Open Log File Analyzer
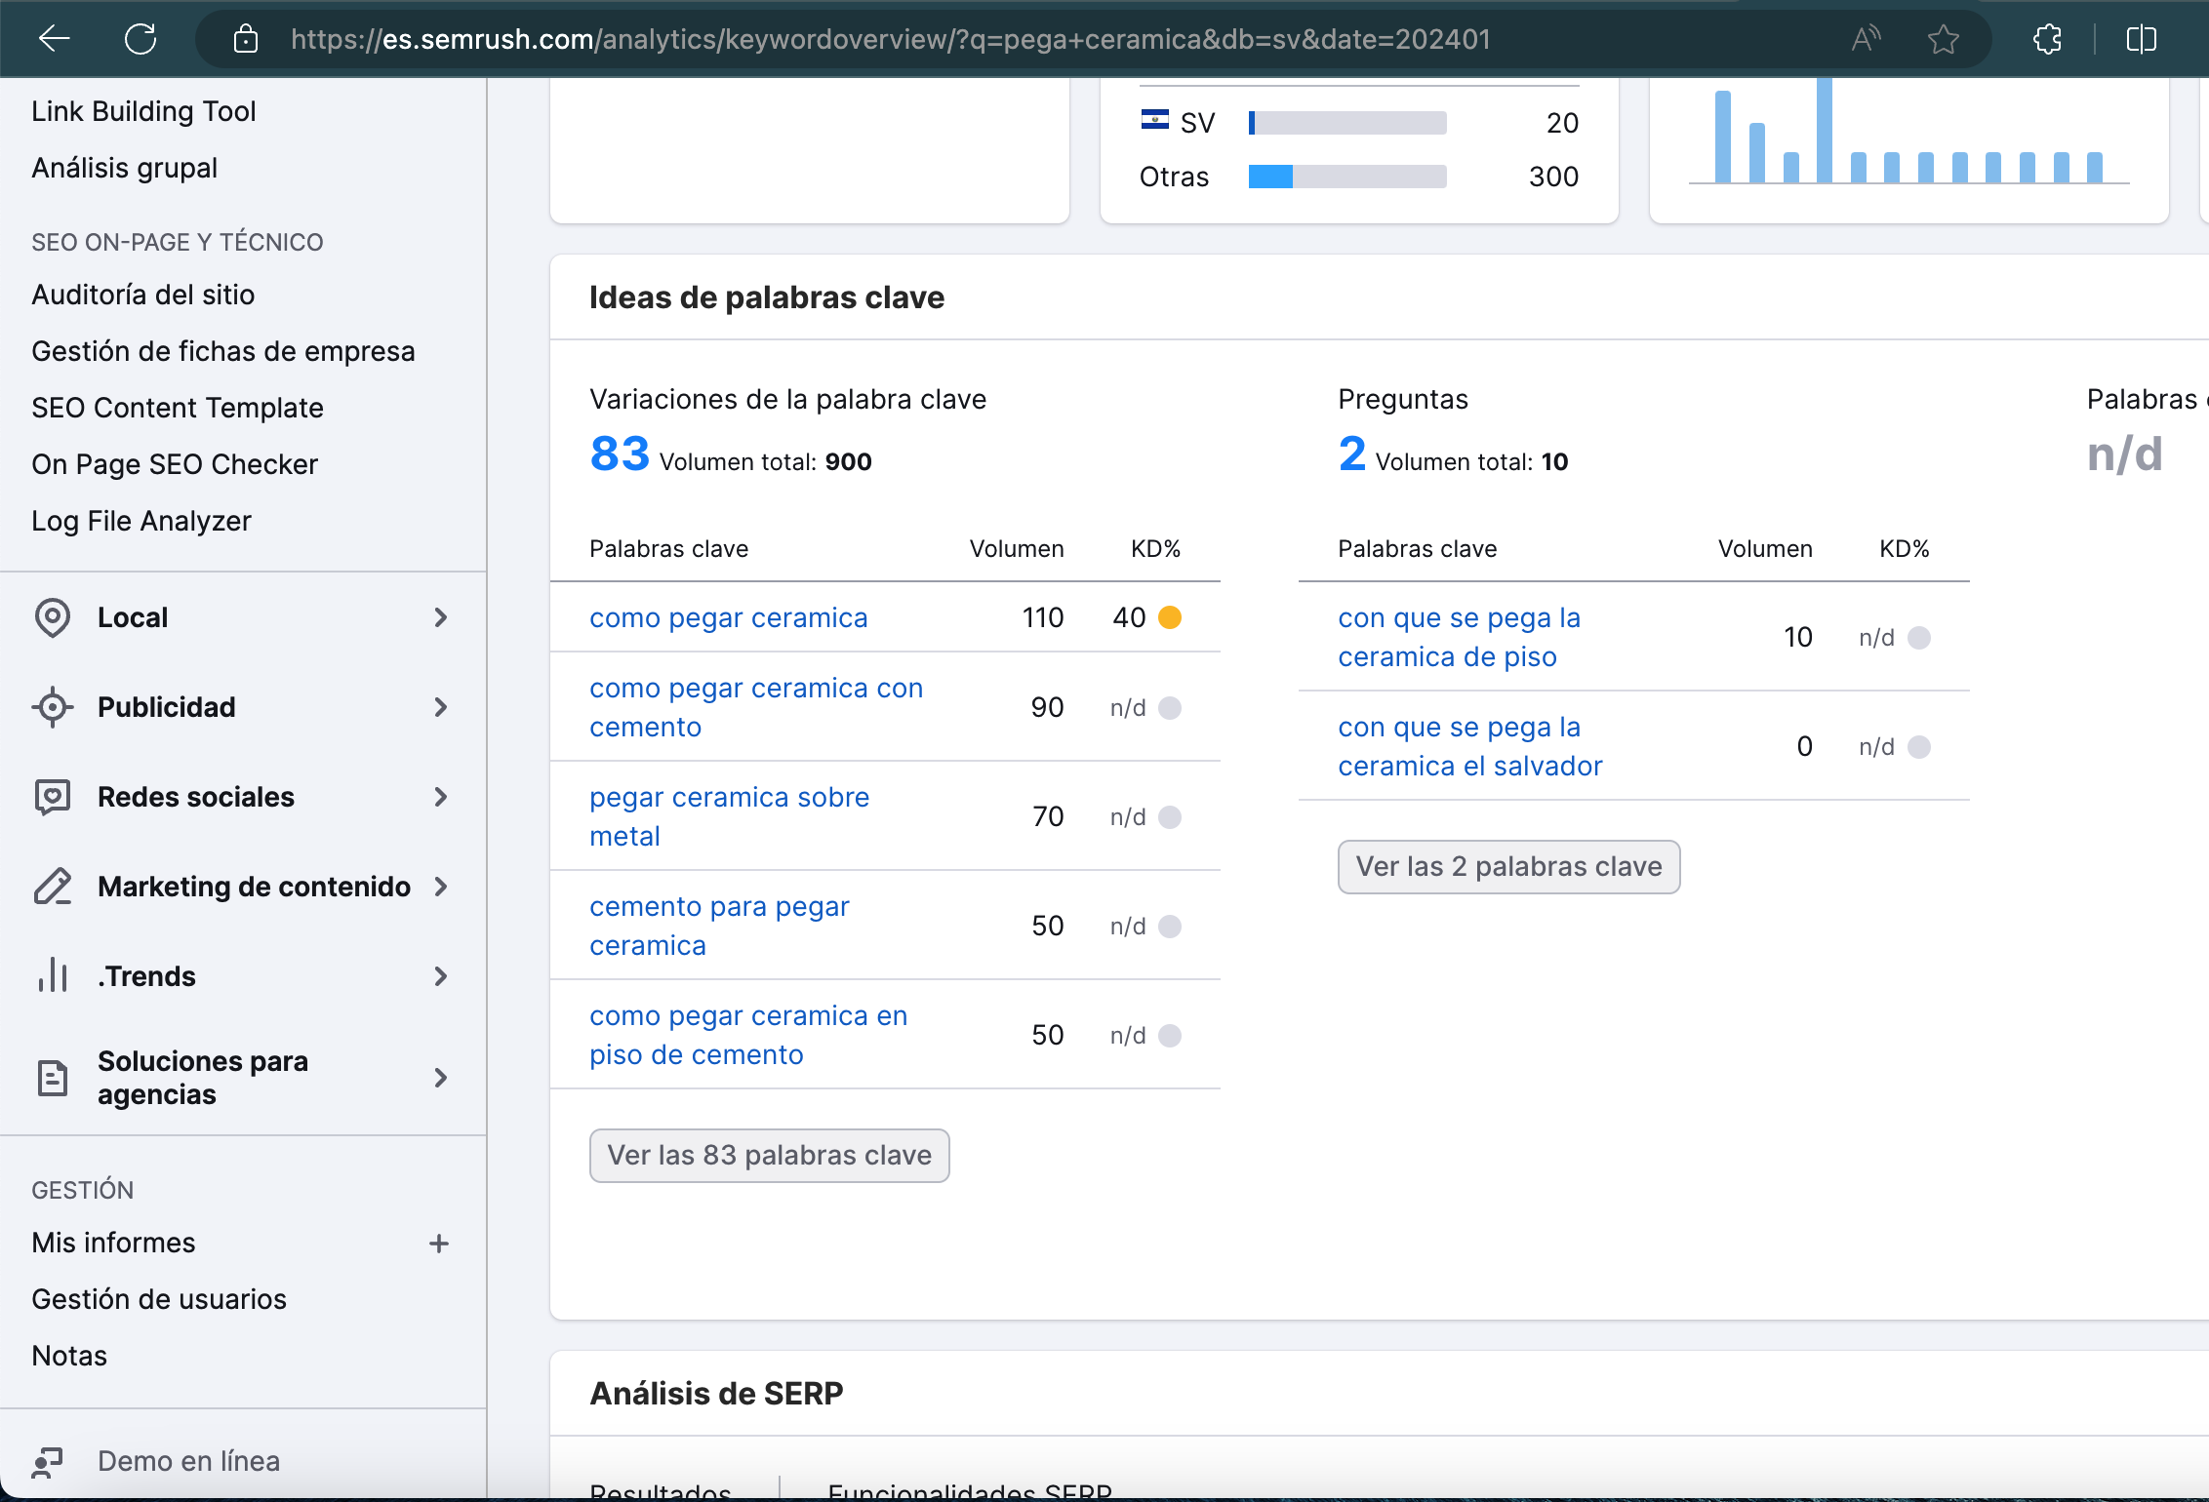Screen dimensions: 2209x1502 point(141,521)
